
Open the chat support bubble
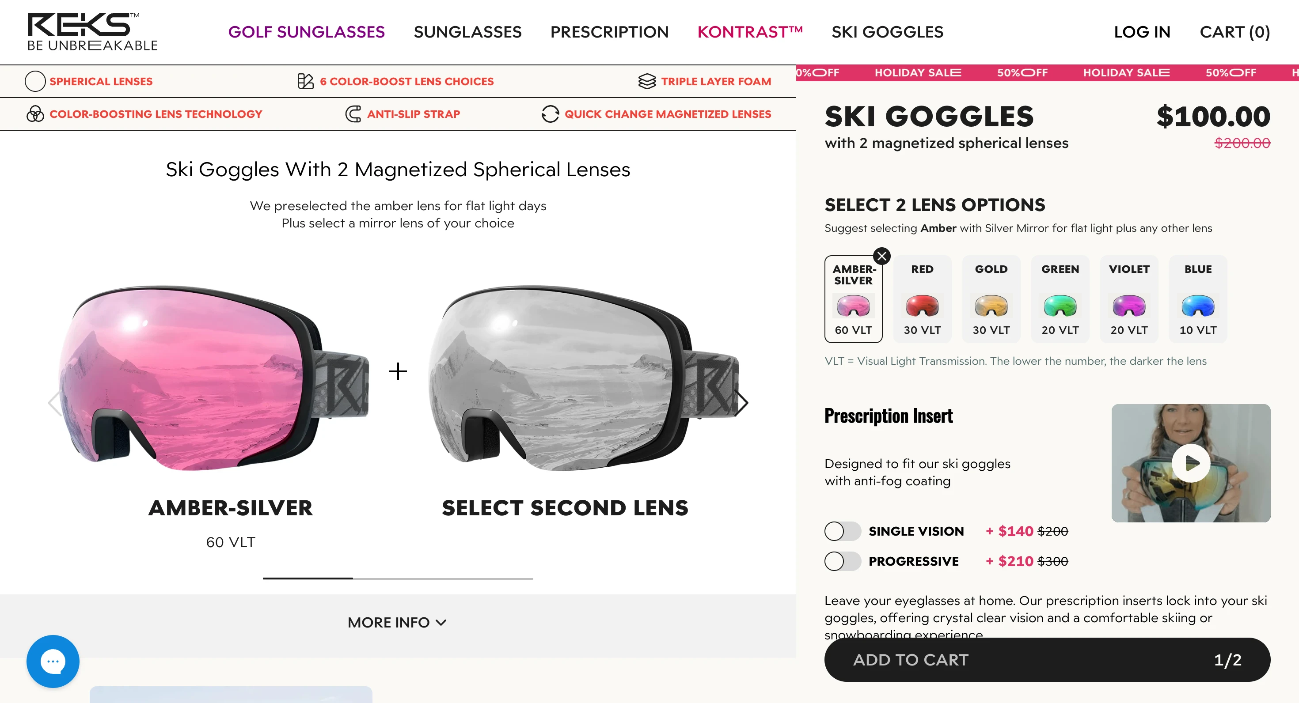53,661
